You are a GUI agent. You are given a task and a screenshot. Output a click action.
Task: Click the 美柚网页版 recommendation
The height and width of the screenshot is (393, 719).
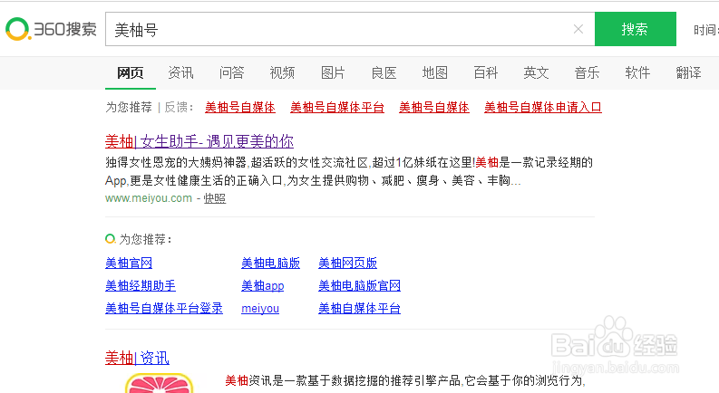(347, 263)
